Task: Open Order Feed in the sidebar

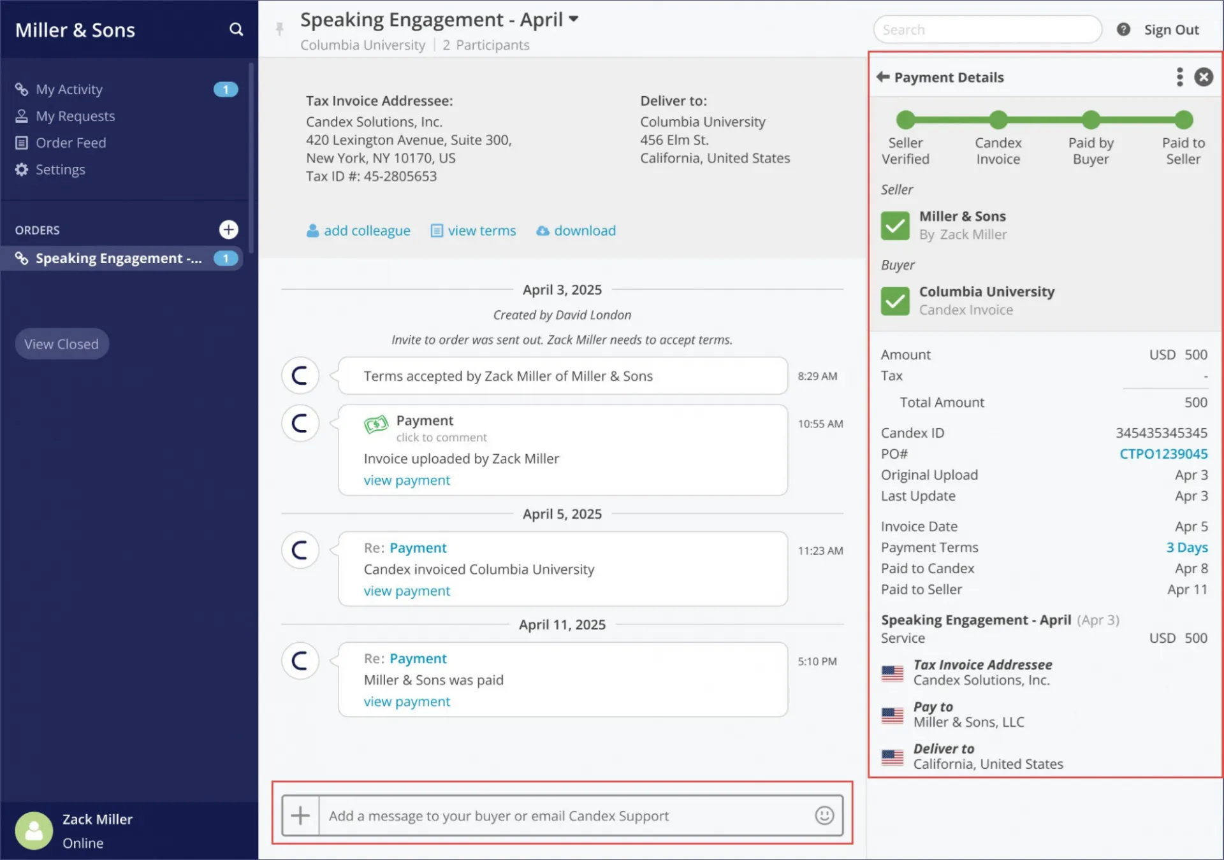Action: point(71,143)
